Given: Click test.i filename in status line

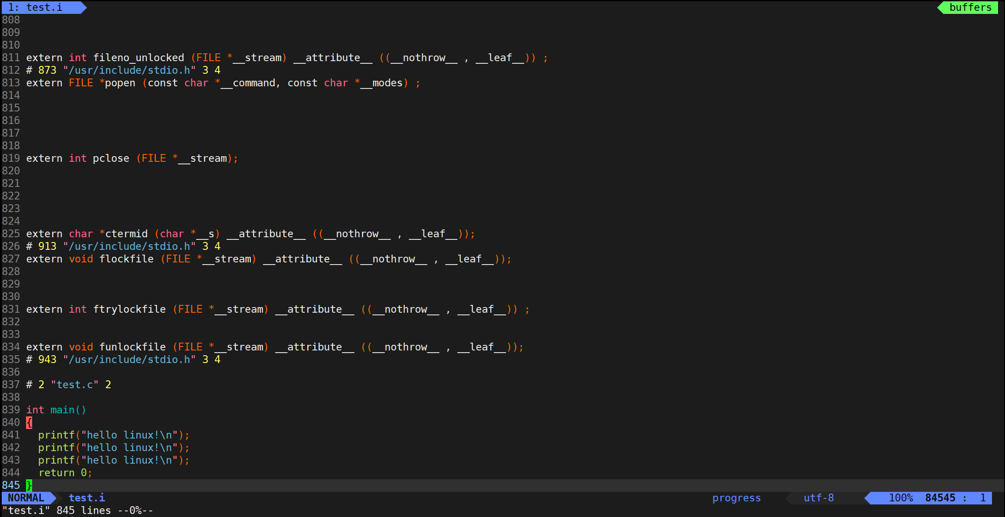Looking at the screenshot, I should point(87,498).
